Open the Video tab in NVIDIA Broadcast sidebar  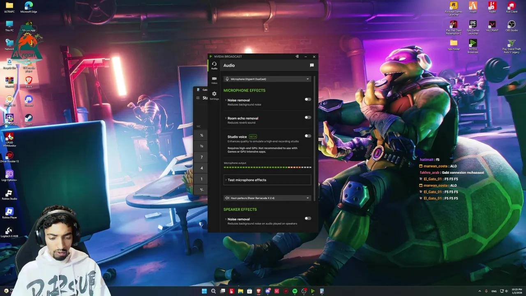214,80
